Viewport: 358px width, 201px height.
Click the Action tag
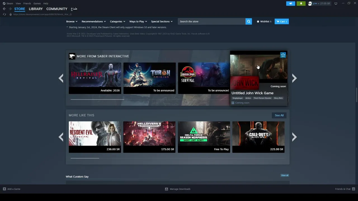click(248, 98)
